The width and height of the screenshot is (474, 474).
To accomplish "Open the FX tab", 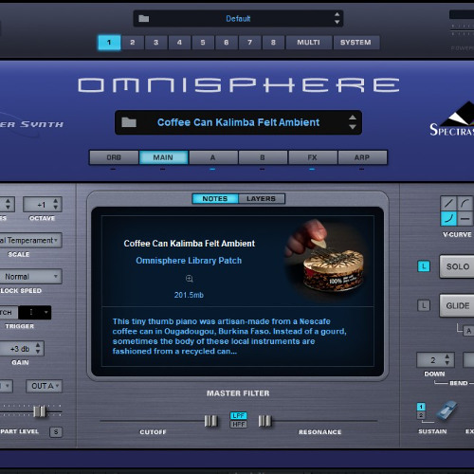I will point(312,157).
